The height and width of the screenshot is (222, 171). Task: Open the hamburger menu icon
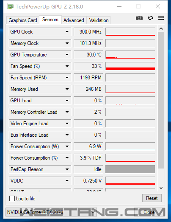coord(161,18)
